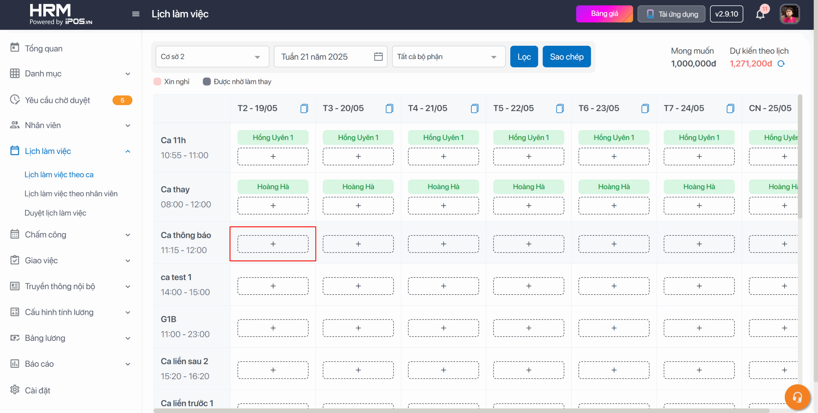This screenshot has height=413, width=818.
Task: Add staff to Ca thông báo on T2
Action: coord(273,244)
